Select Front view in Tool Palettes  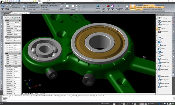click(161, 42)
